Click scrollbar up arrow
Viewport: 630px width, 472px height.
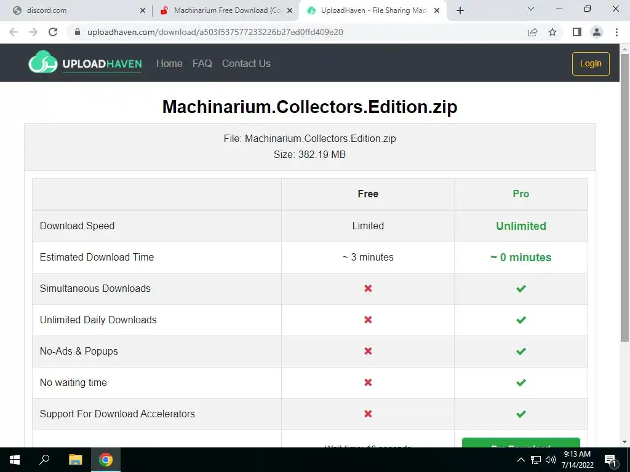(624, 49)
